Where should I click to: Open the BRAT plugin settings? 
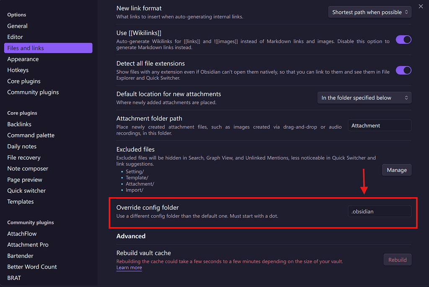click(14, 277)
